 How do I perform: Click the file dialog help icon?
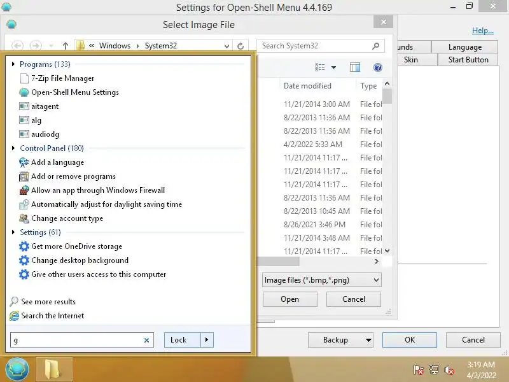coord(377,67)
